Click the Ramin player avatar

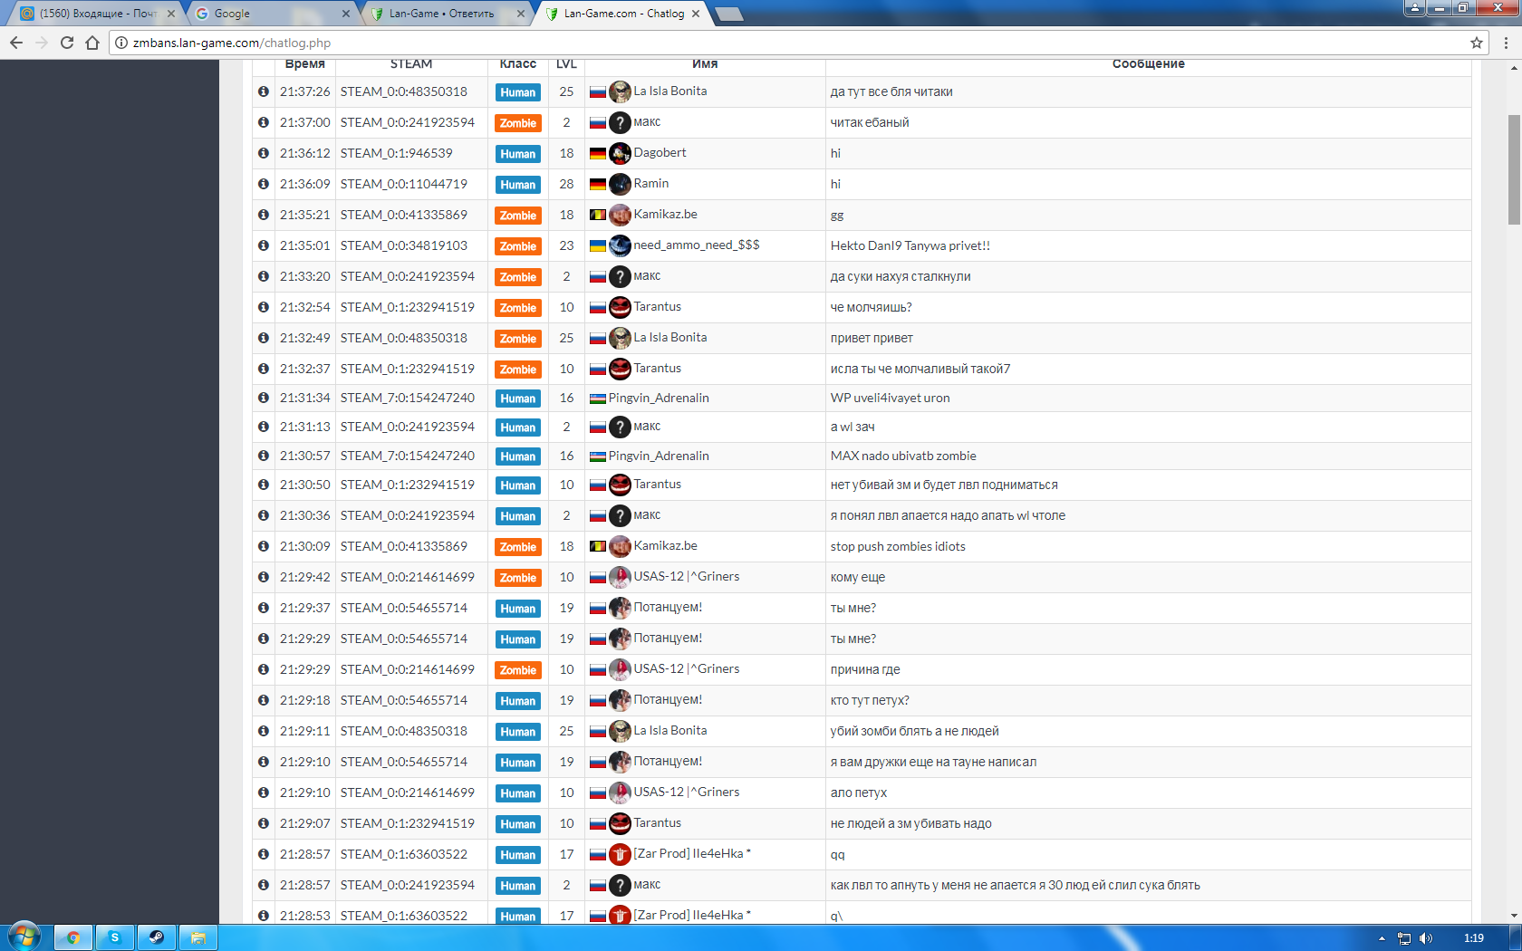(x=620, y=184)
